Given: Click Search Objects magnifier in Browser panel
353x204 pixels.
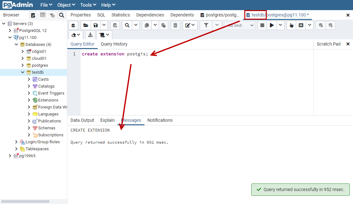Looking at the screenshot, I should point(61,15).
